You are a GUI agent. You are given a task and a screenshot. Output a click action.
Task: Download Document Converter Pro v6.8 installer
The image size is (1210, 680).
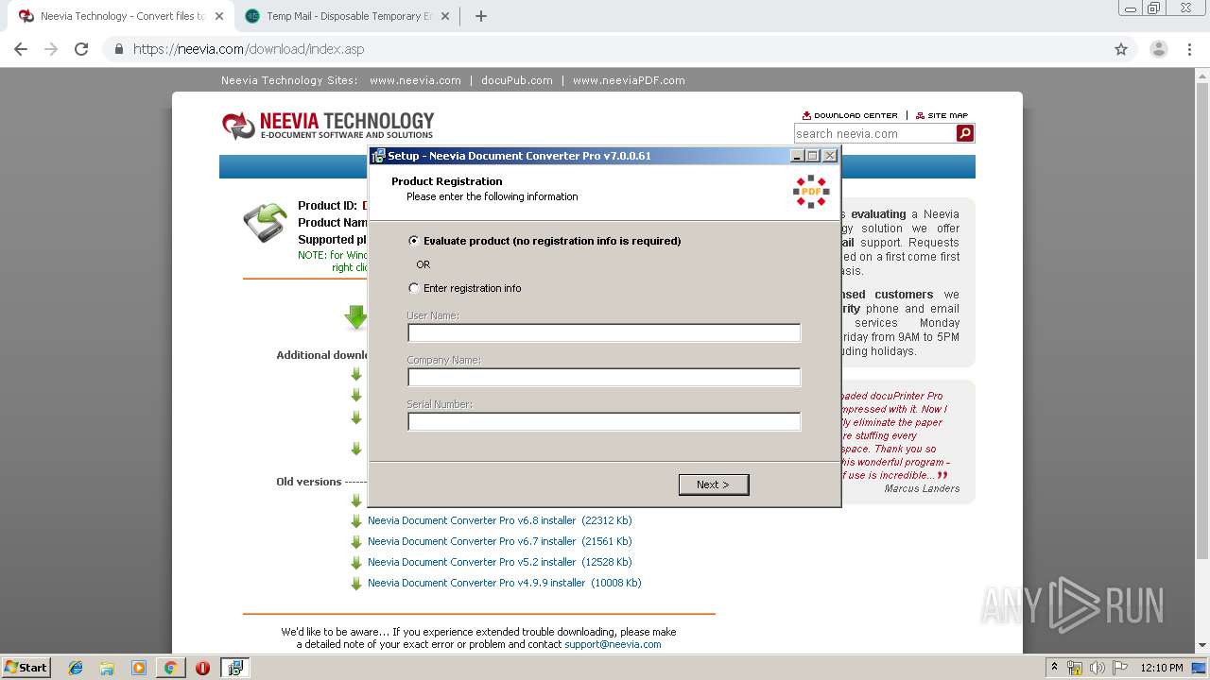tap(500, 520)
